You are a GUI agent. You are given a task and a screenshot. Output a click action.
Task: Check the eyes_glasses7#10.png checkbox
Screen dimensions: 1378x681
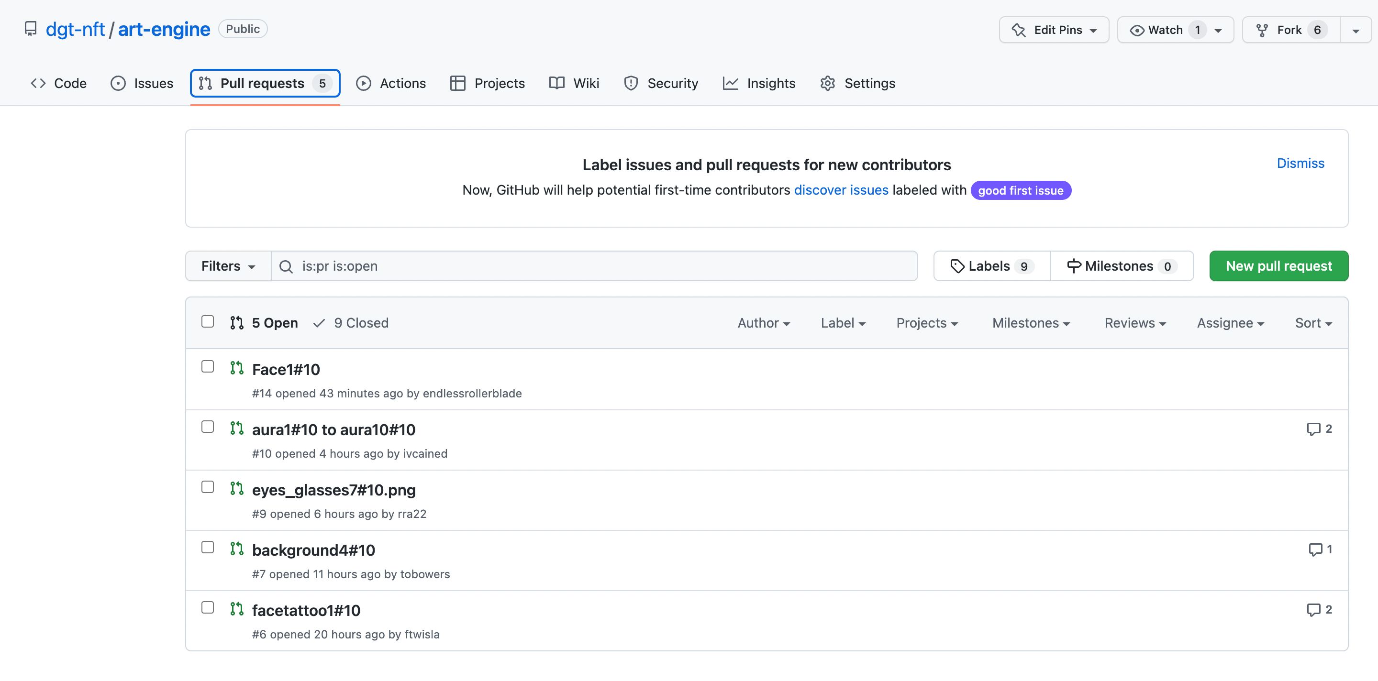coord(208,487)
